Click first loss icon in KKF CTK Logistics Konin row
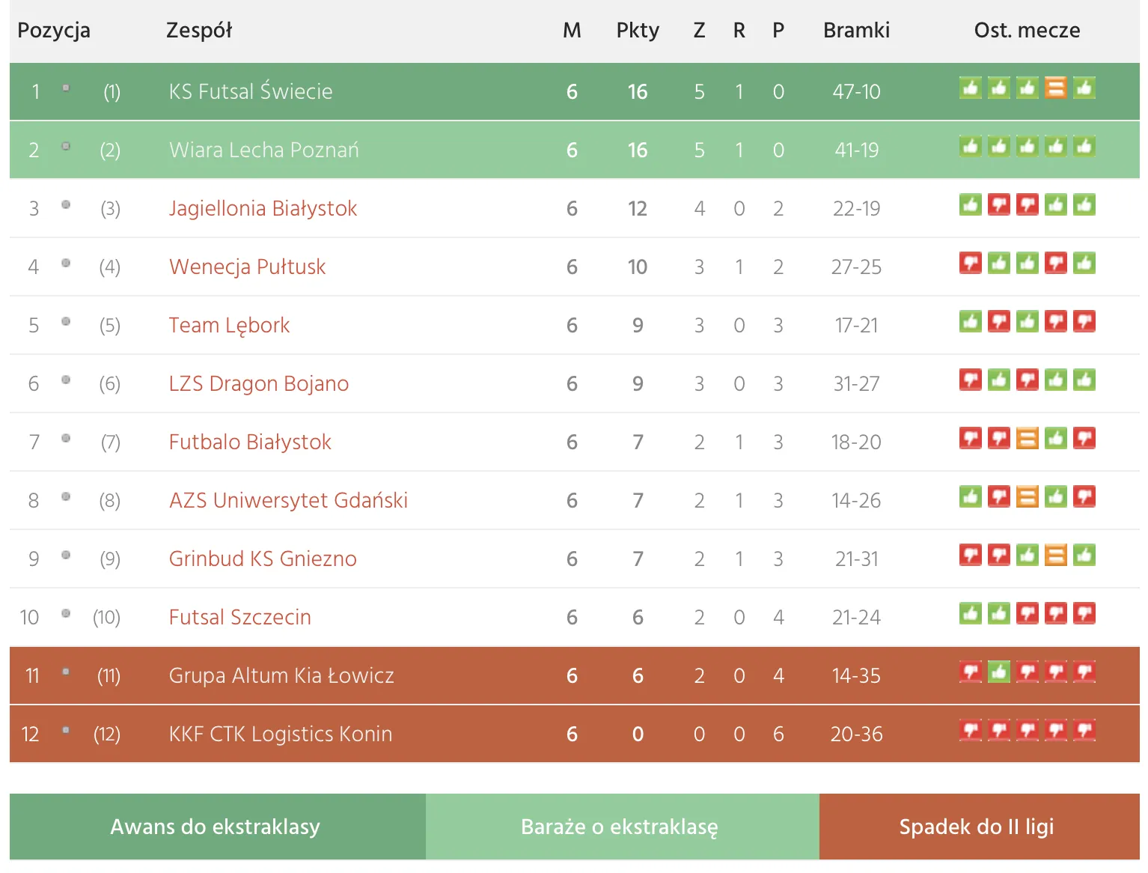This screenshot has height=873, width=1148. point(970,730)
